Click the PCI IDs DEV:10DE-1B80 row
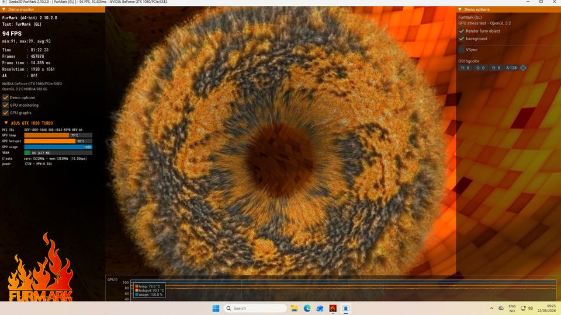This screenshot has height=315, width=561. 42,130
